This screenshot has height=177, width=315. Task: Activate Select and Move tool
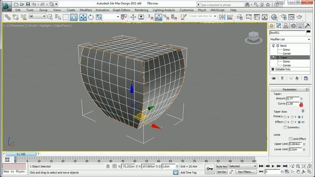click(x=83, y=17)
